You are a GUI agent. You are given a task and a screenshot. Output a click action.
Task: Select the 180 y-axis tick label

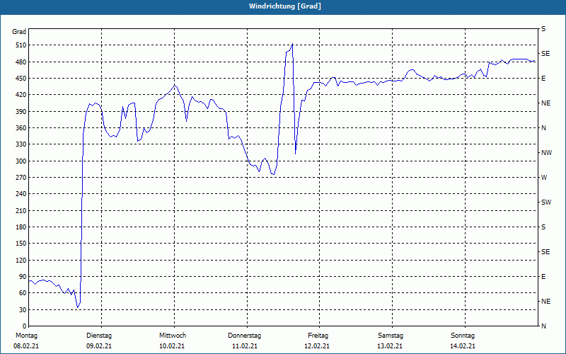tap(21, 227)
